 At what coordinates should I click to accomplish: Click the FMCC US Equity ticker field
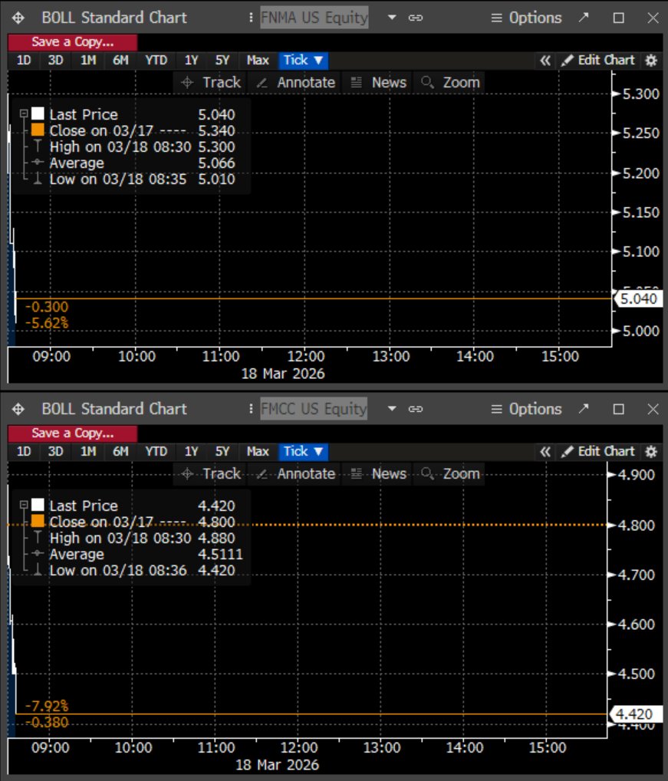click(x=313, y=409)
